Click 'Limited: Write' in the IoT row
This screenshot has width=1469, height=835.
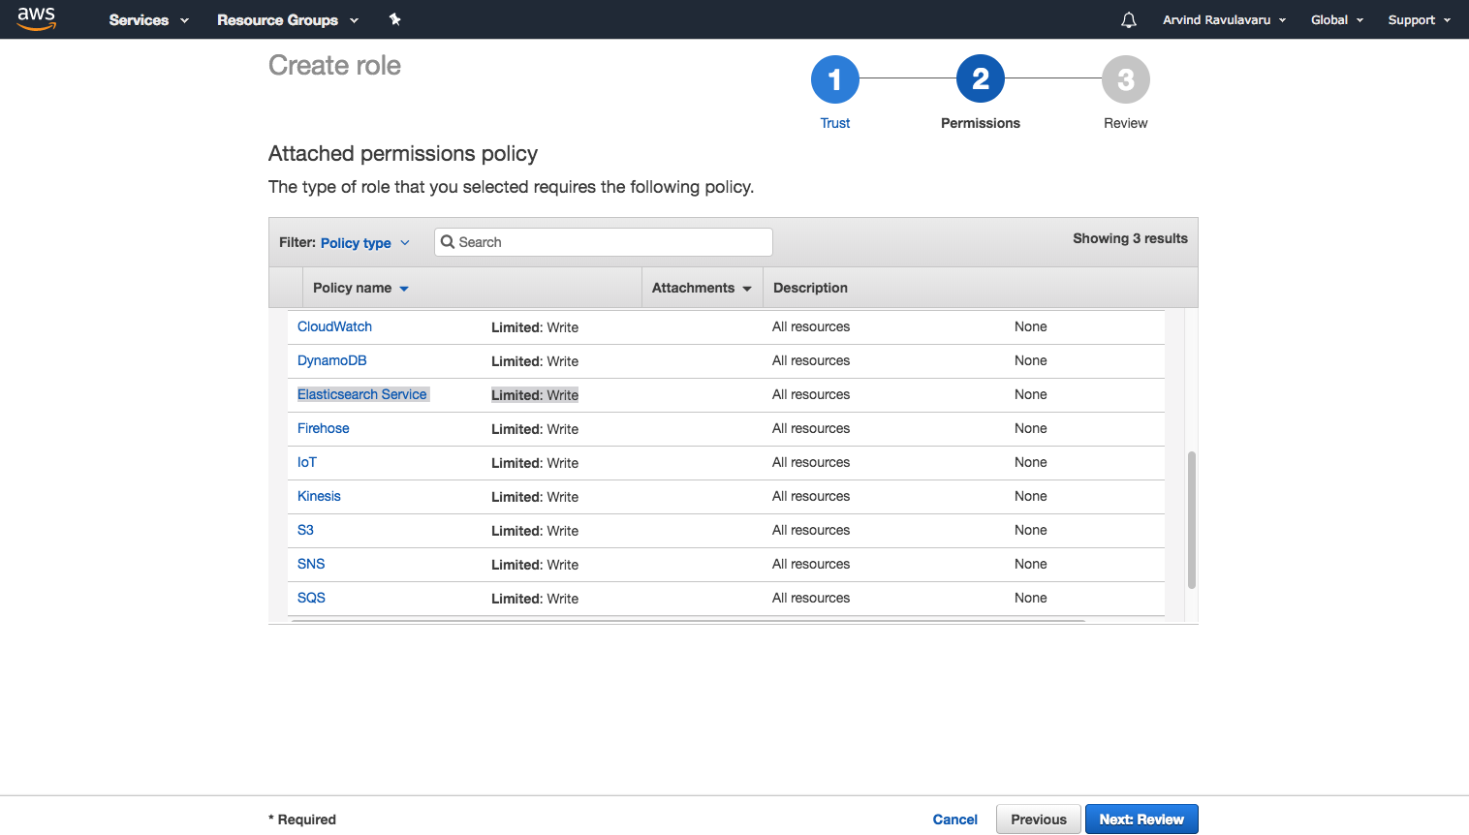(535, 463)
